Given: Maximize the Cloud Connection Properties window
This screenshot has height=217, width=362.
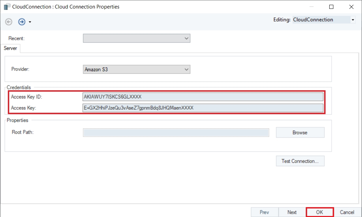Looking at the screenshot, I should point(331,6).
